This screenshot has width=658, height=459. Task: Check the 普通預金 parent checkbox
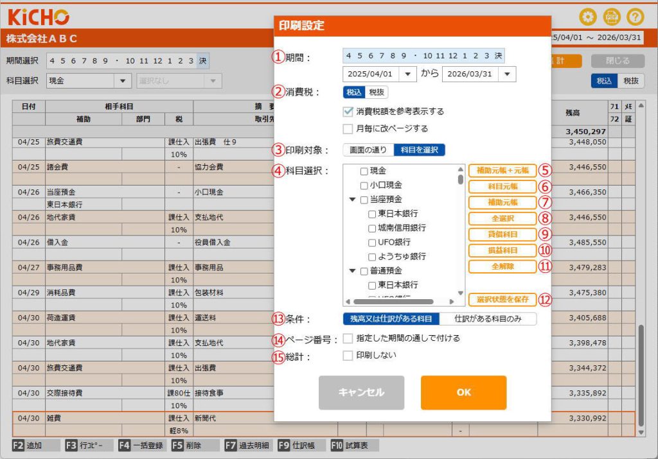pyautogui.click(x=364, y=271)
